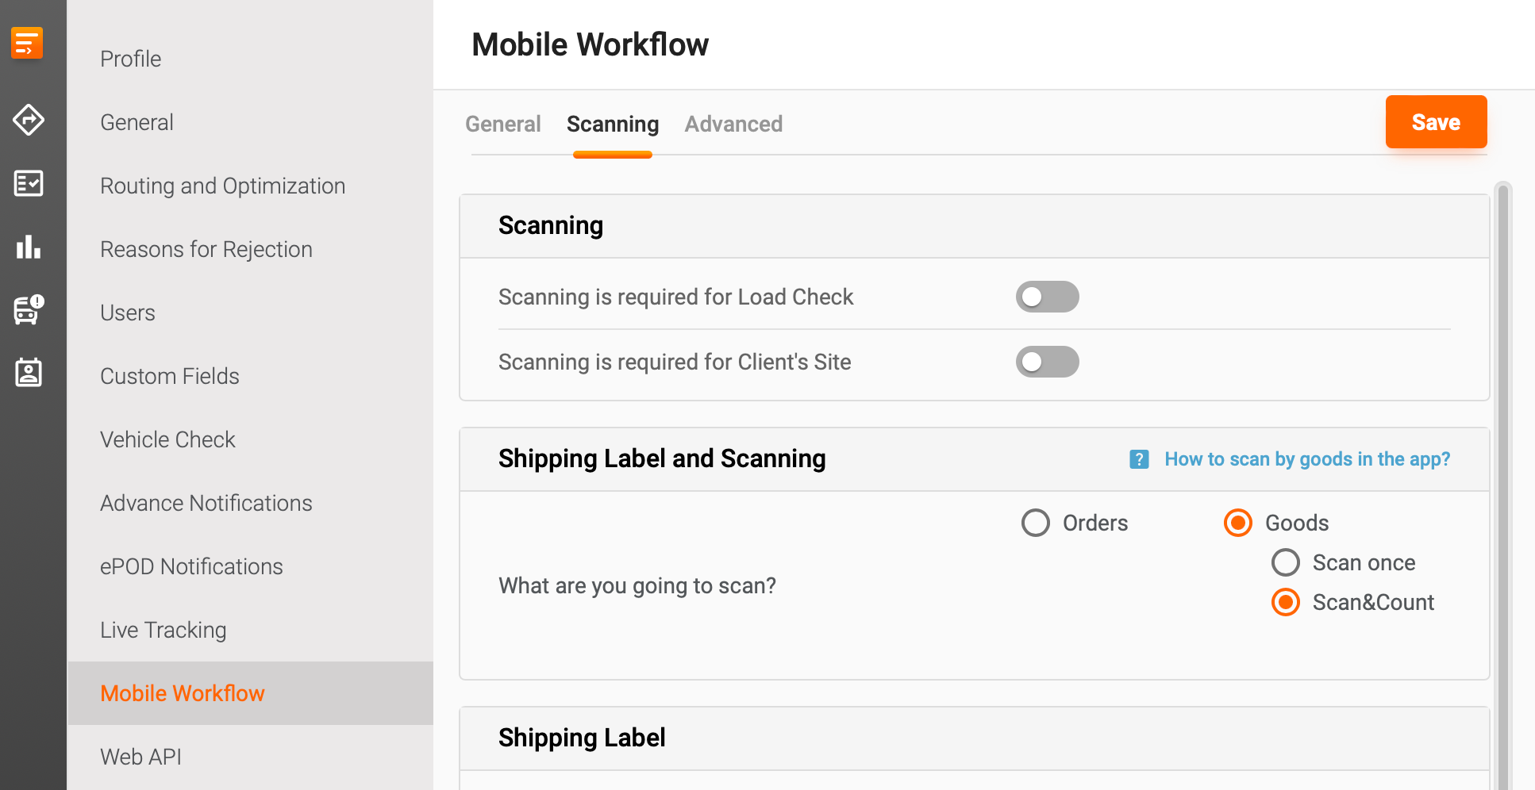
Task: Go to Live Tracking settings
Action: click(163, 630)
